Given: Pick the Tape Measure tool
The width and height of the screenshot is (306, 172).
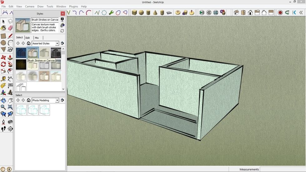Looking at the screenshot, I should (3, 79).
